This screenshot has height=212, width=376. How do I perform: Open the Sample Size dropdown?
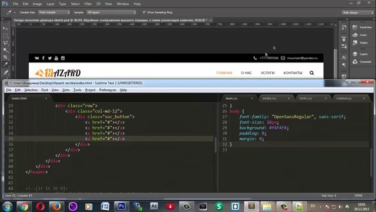tap(54, 12)
